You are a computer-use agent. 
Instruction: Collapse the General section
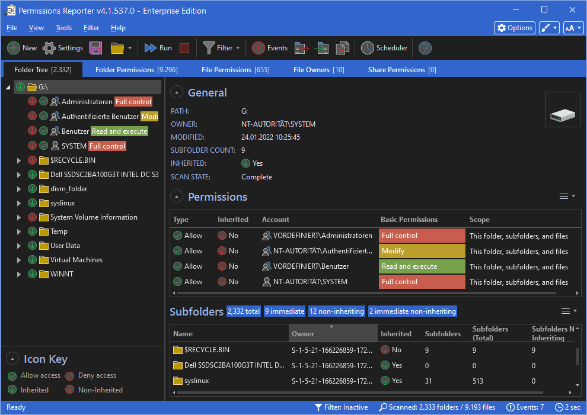(177, 92)
